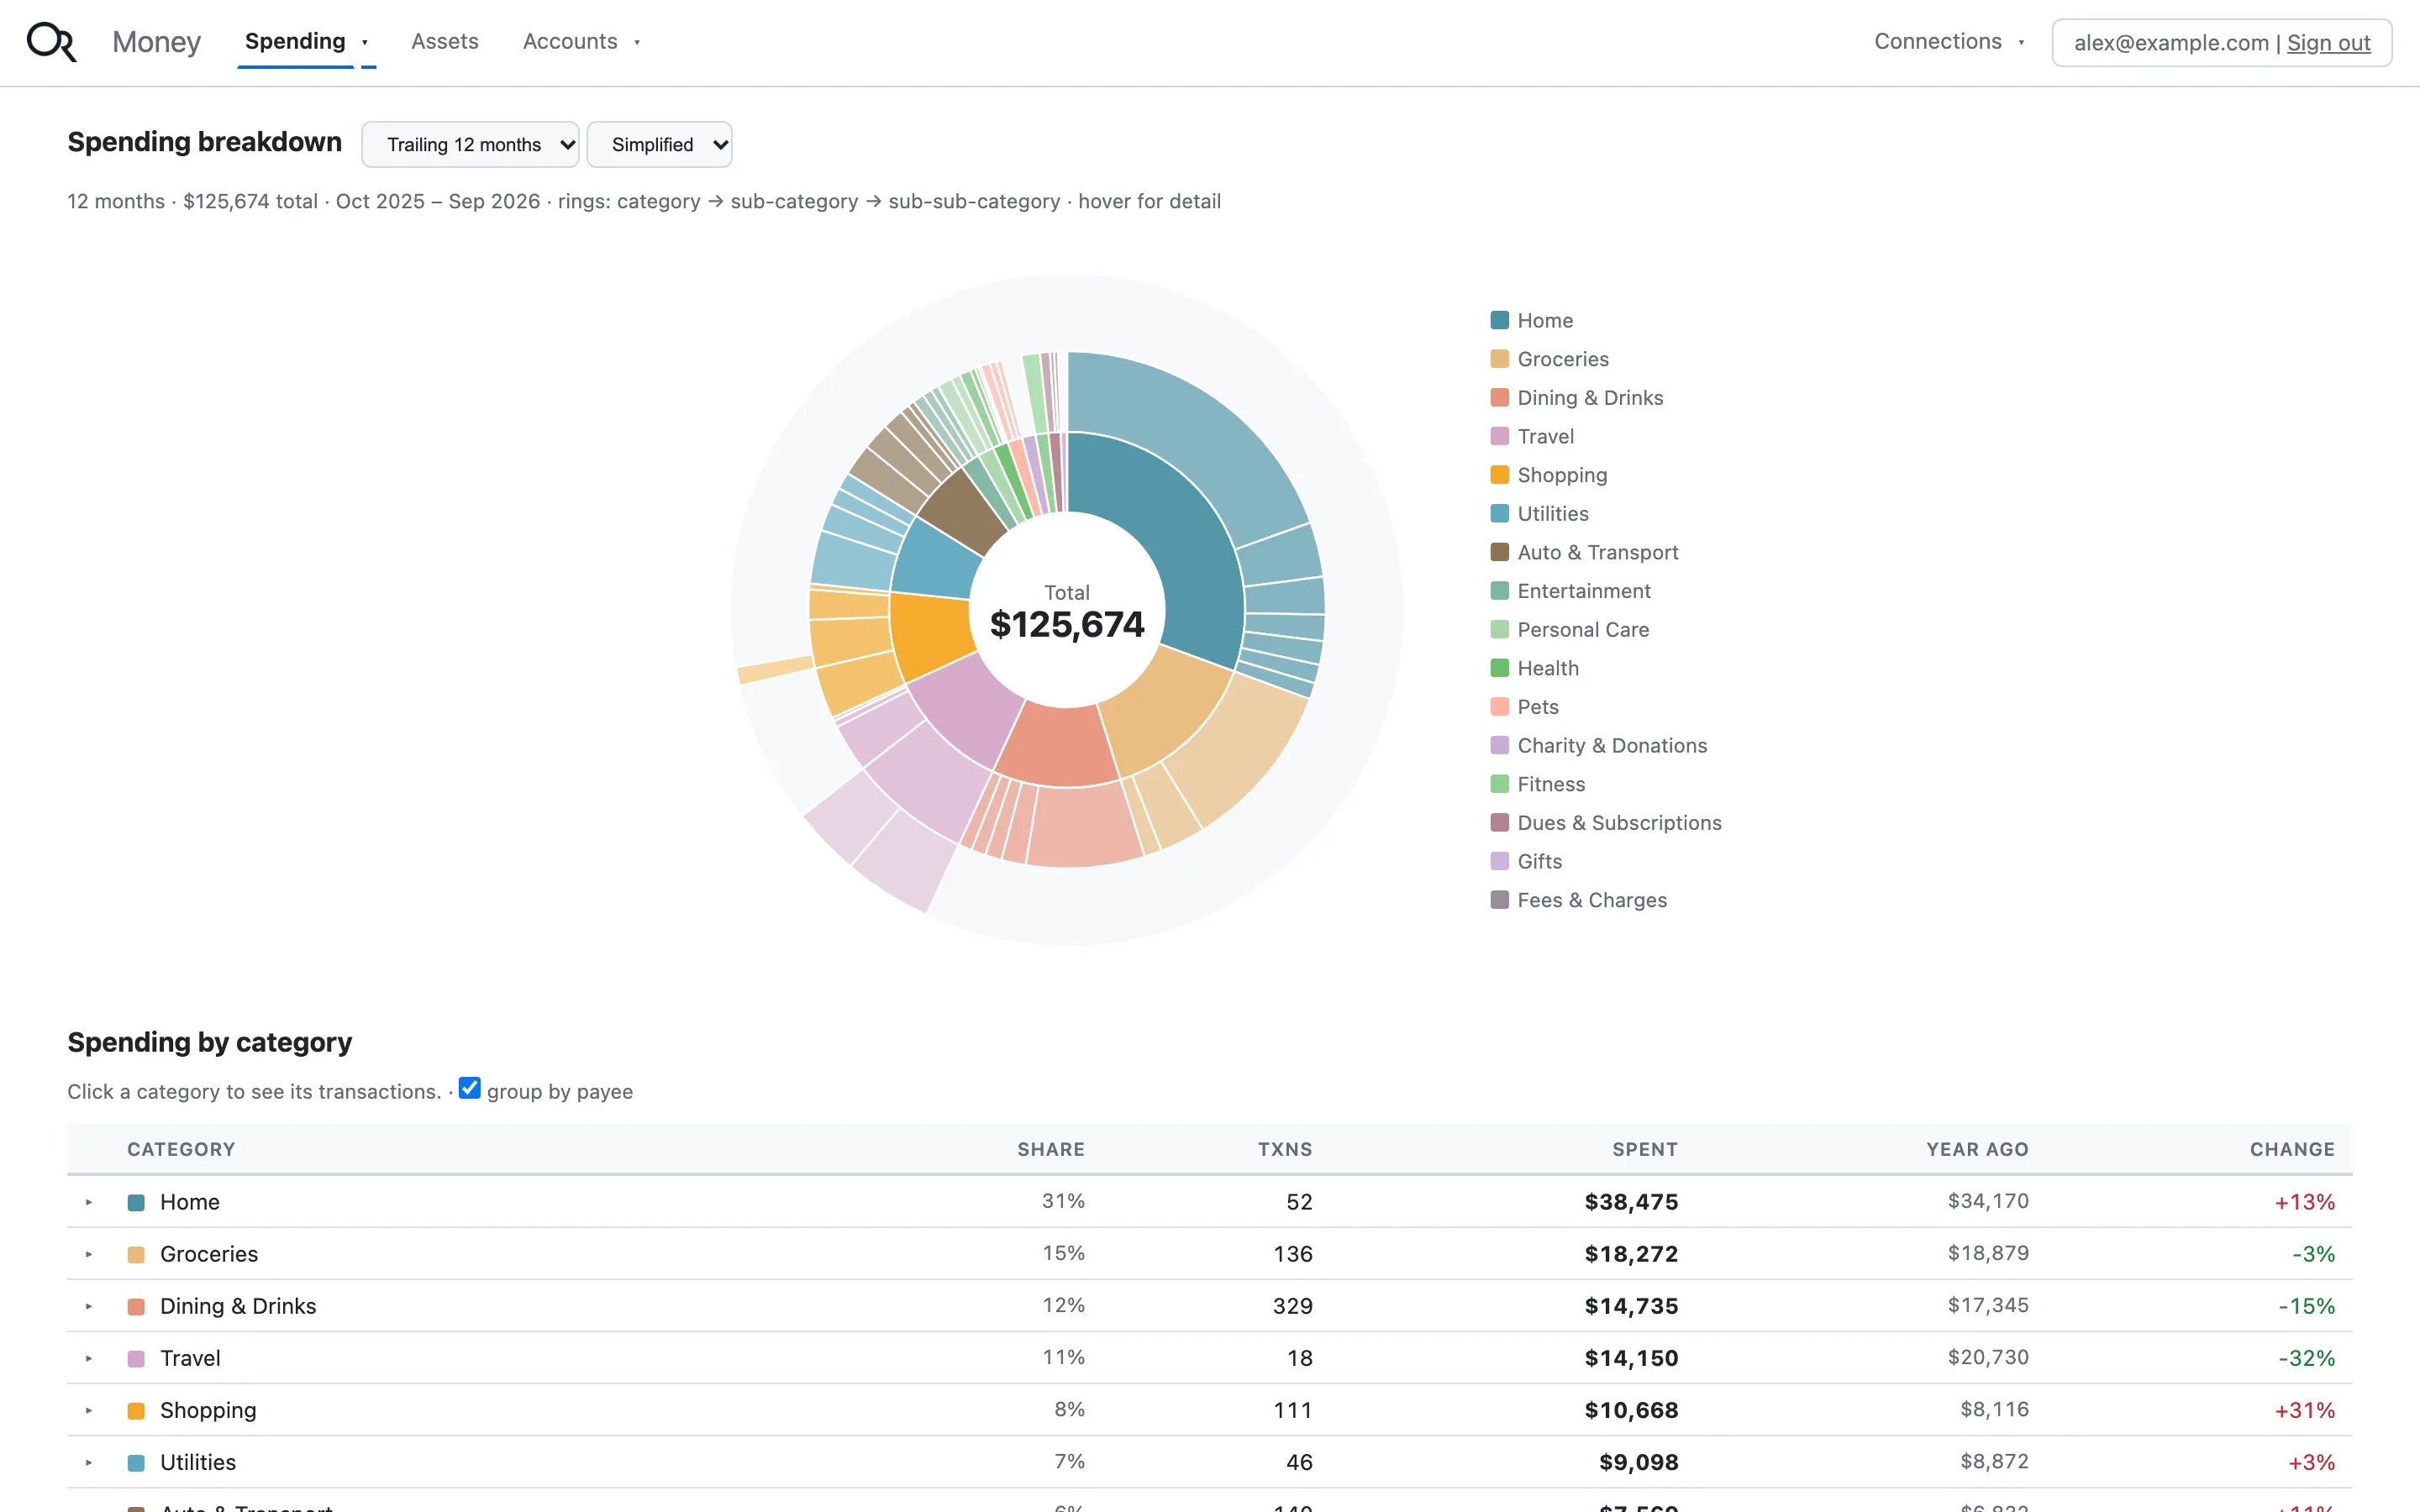Viewport: 2420px width, 1512px height.
Task: Open the Connections menu
Action: tap(1949, 42)
